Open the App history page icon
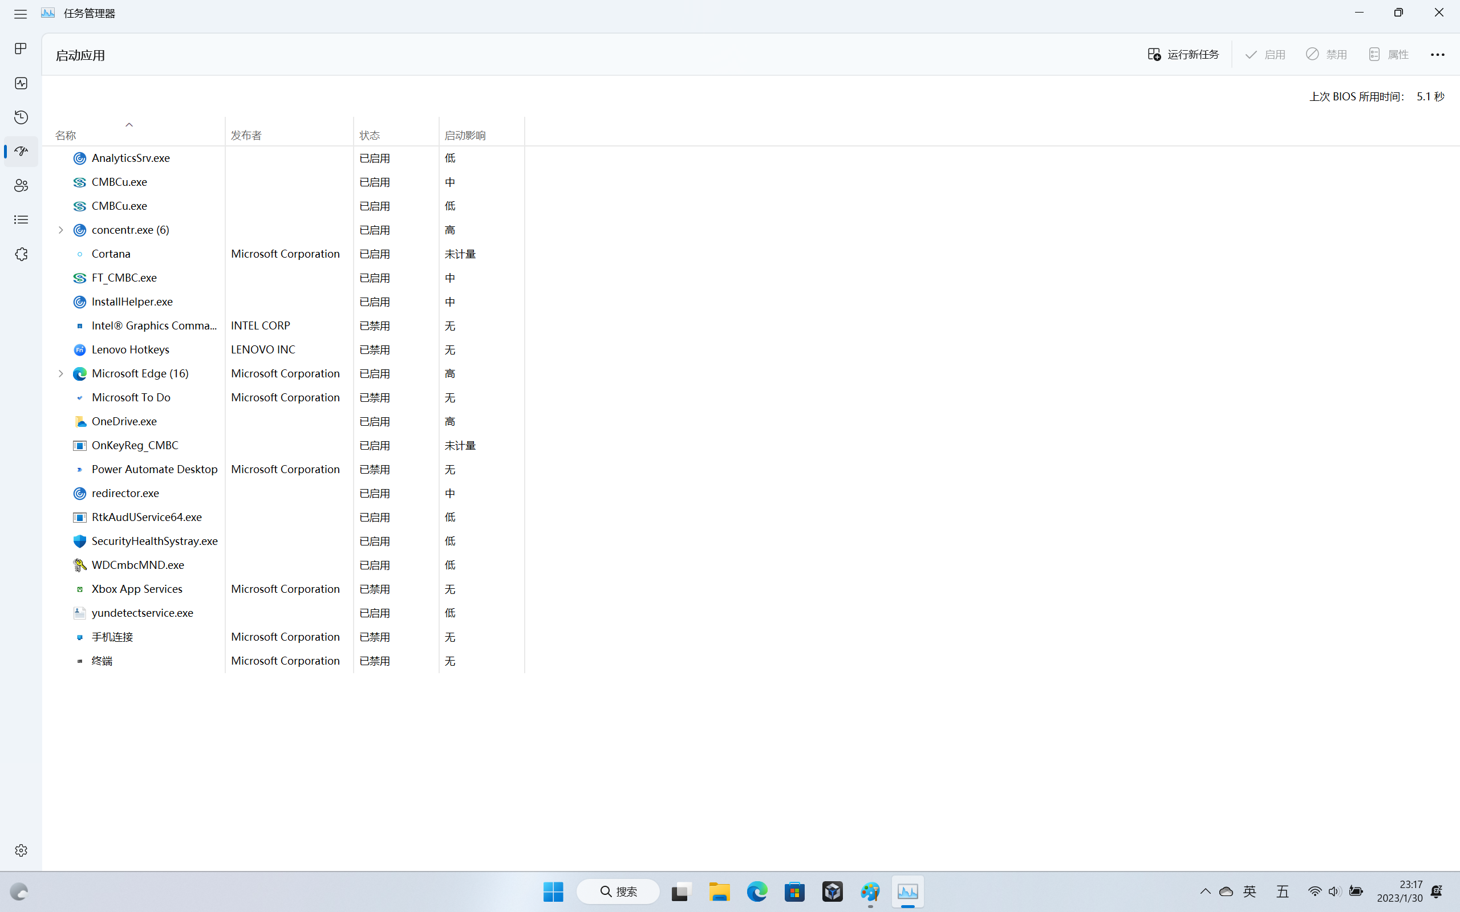Screen dimensions: 1460x912 tap(21, 117)
